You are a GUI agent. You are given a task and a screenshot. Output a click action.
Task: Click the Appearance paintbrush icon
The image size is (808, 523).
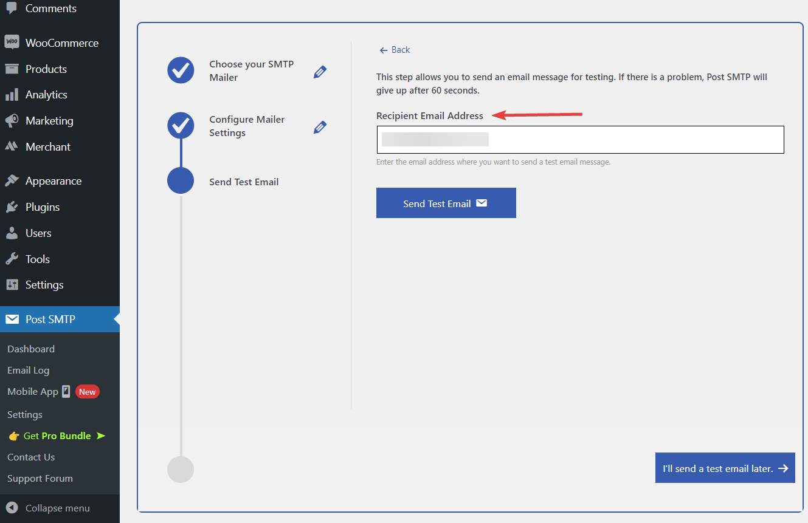click(x=12, y=181)
